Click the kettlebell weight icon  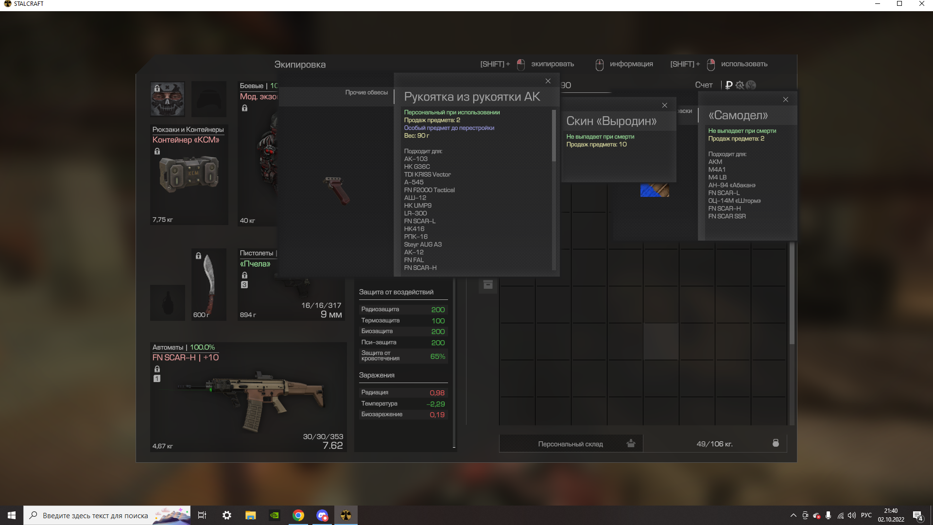click(x=776, y=443)
